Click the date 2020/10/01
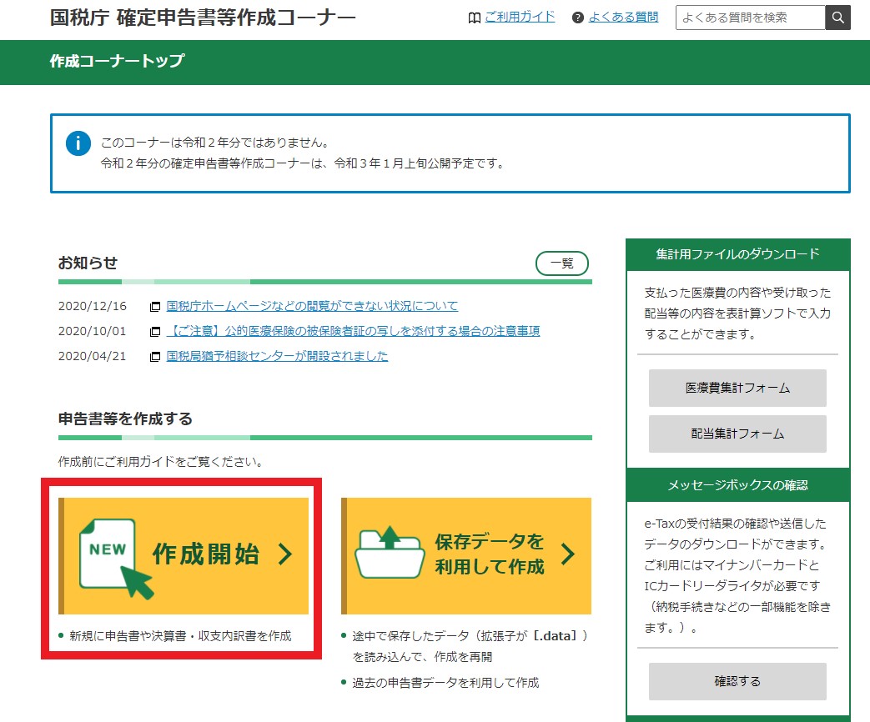This screenshot has height=722, width=870. (x=92, y=331)
